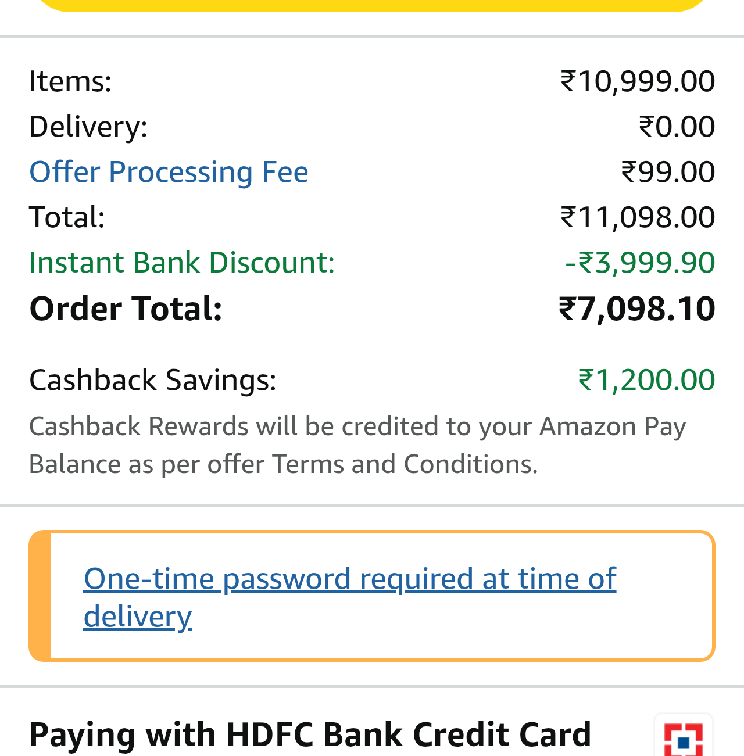Open the Offer Processing Fee link
This screenshot has width=744, height=756.
click(x=169, y=172)
